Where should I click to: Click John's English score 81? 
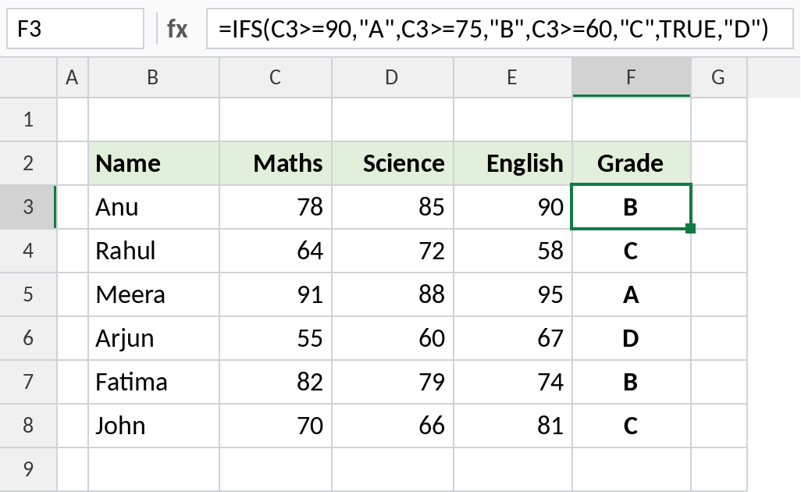tap(512, 426)
